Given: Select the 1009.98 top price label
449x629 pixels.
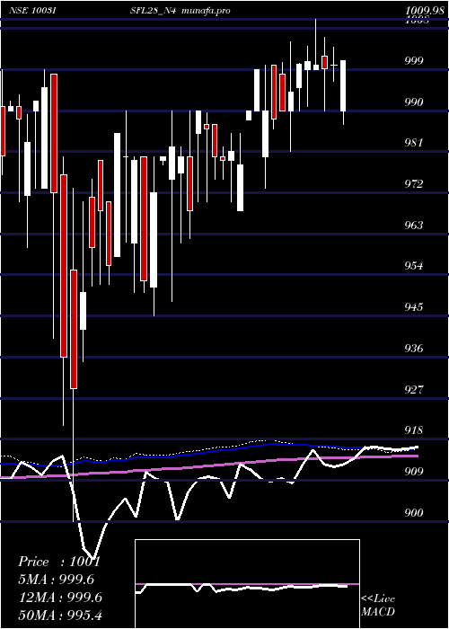Looking at the screenshot, I should 424,11.
